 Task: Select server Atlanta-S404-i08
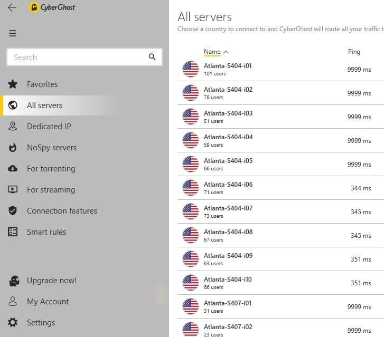(280, 235)
